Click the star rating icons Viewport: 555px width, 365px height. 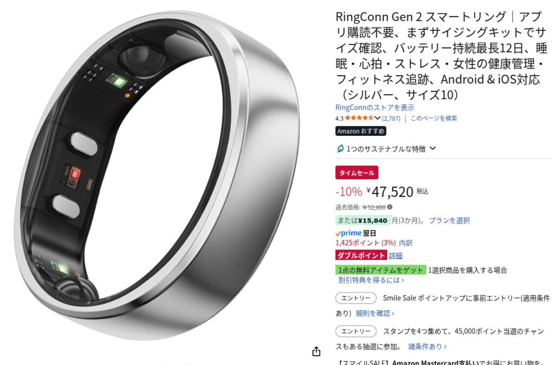tap(359, 118)
